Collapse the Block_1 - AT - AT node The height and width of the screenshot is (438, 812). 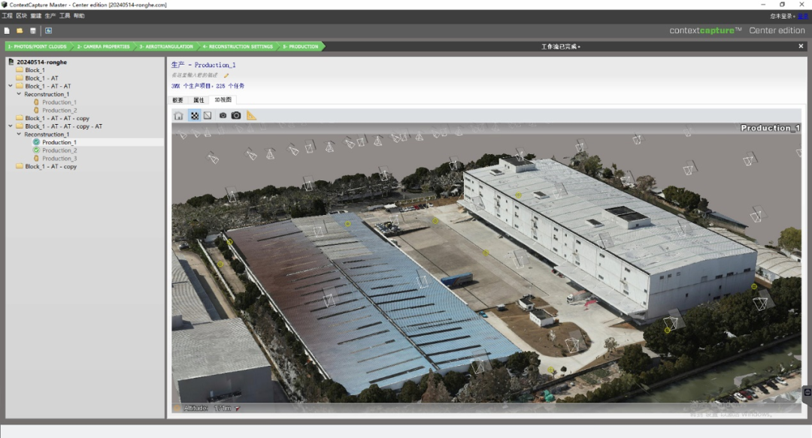point(11,86)
